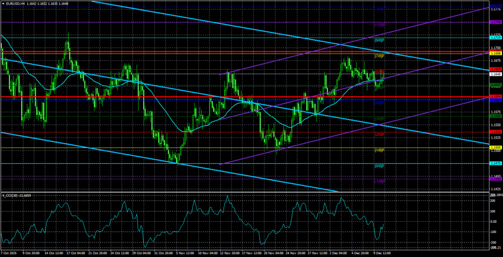Click the [-1/8]P Murrey level label
Screen dimensions: 503x257
click(379, 181)
